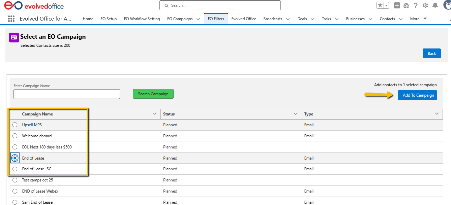Click Email type in Welcome aboard row
Image resolution: width=451 pixels, height=205 pixels.
[309, 136]
